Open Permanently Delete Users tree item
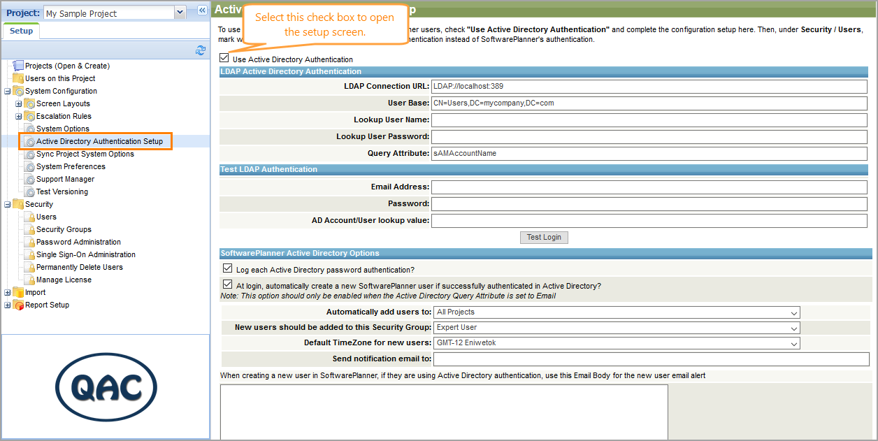This screenshot has height=441, width=878. click(x=80, y=267)
